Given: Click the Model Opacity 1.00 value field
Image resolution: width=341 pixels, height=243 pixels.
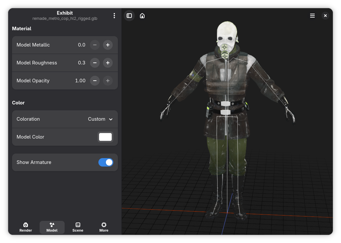Looking at the screenshot, I should [80, 81].
